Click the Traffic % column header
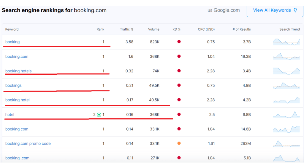 126,29
